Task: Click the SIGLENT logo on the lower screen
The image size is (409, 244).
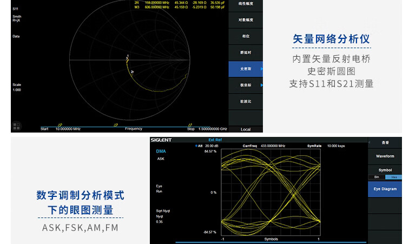Action: point(162,140)
